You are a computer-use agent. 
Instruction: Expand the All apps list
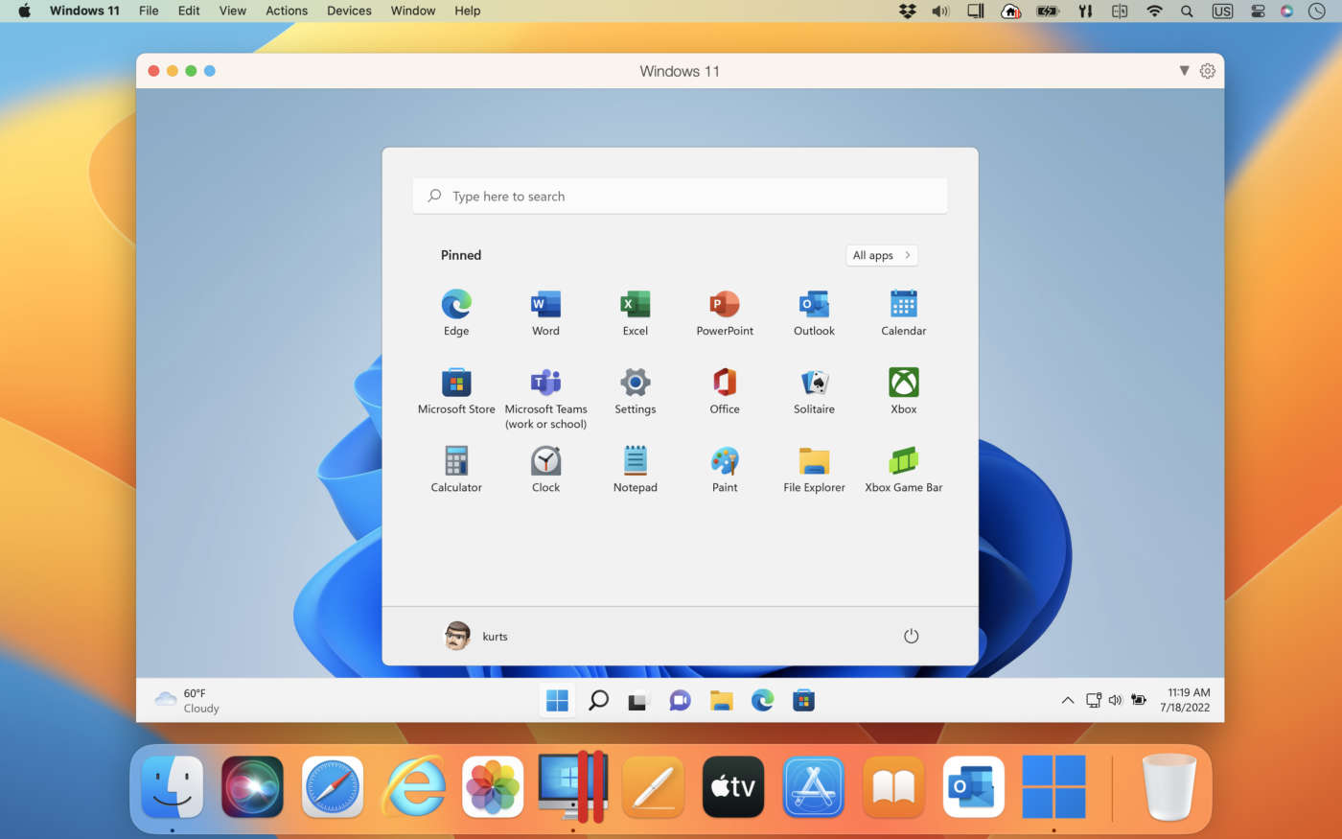(881, 255)
